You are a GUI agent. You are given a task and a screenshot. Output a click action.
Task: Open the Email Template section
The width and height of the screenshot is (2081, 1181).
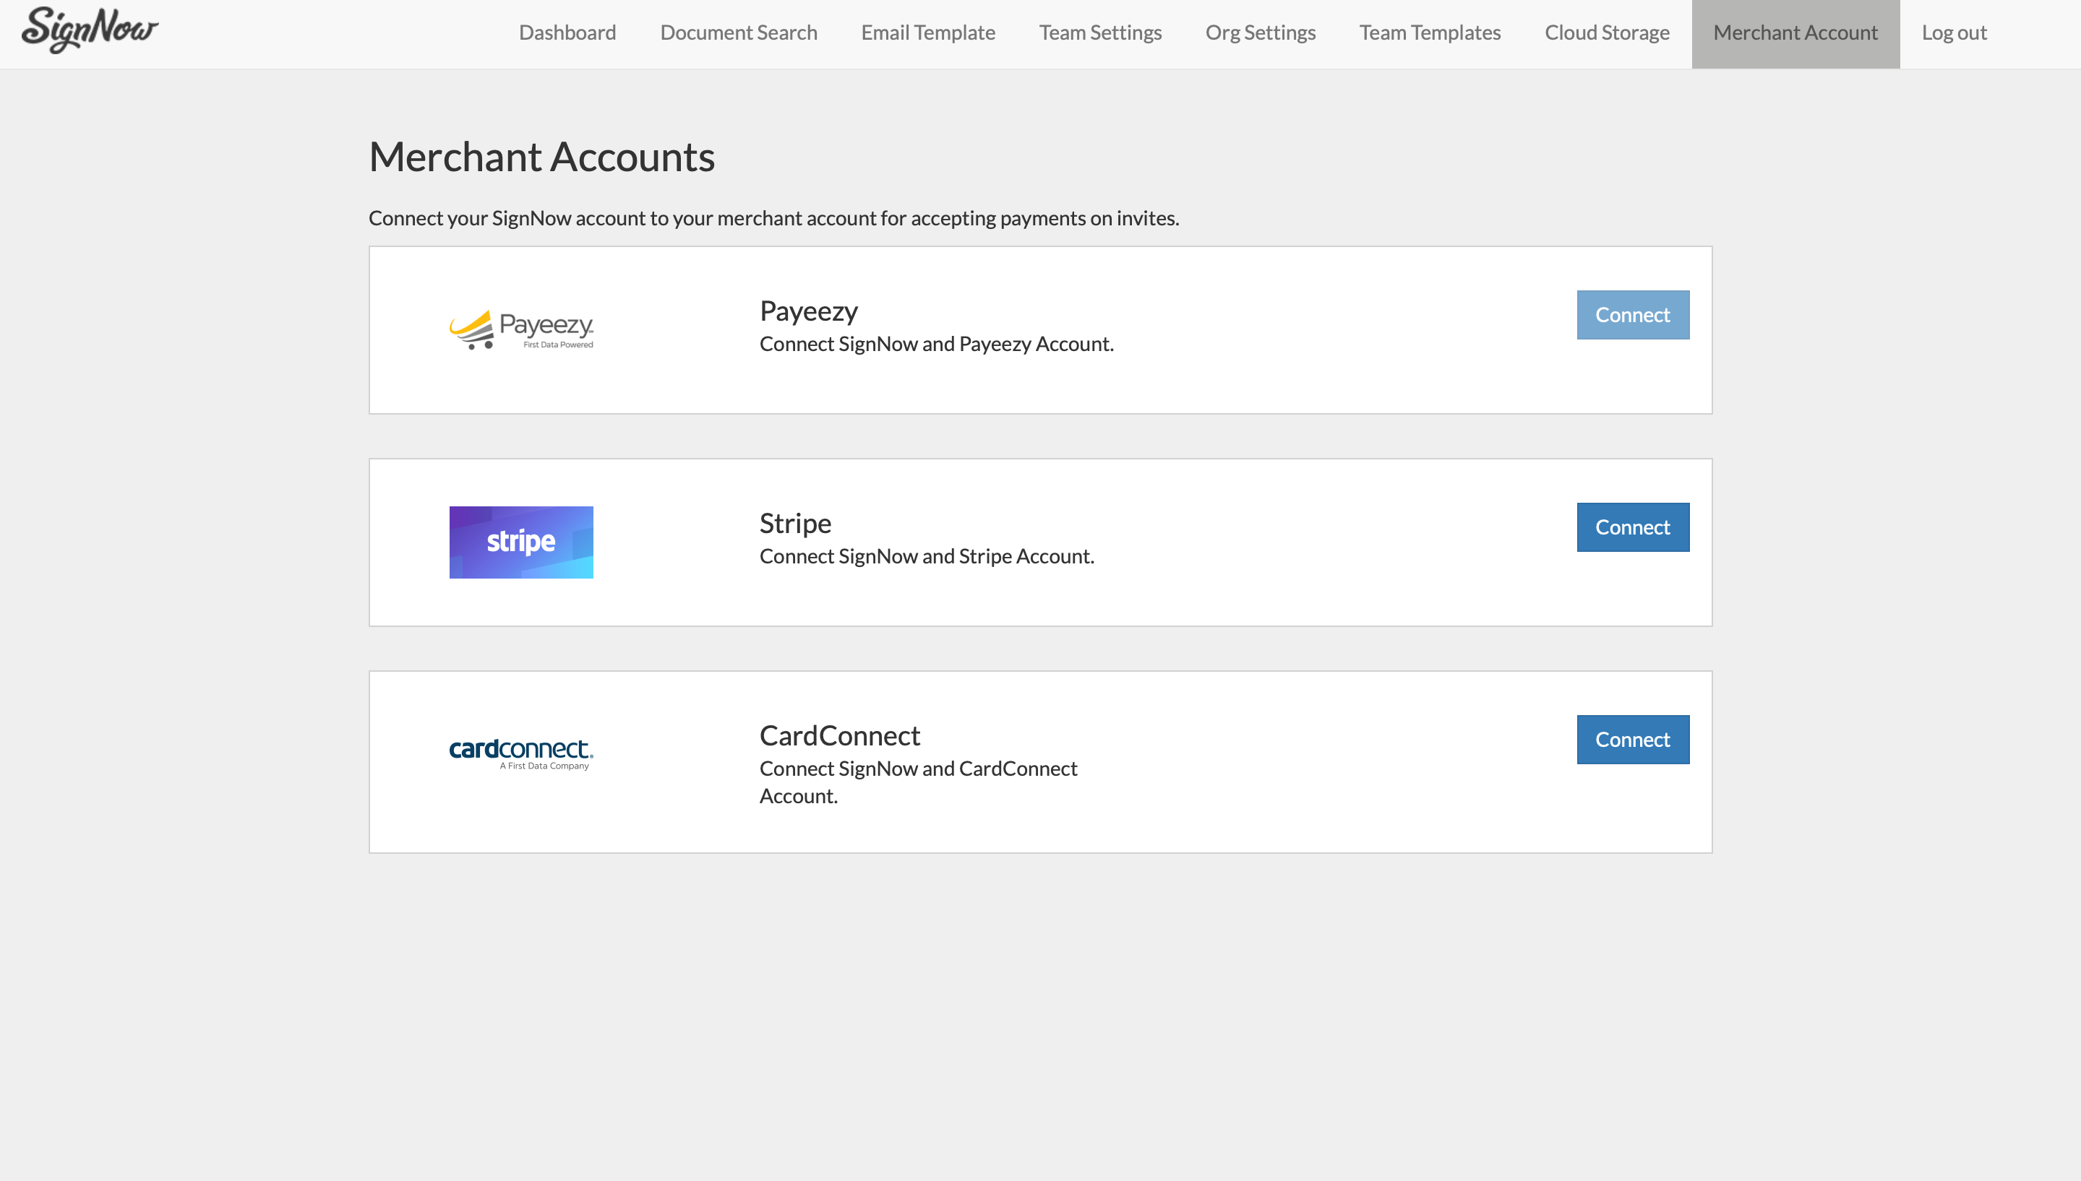point(927,31)
